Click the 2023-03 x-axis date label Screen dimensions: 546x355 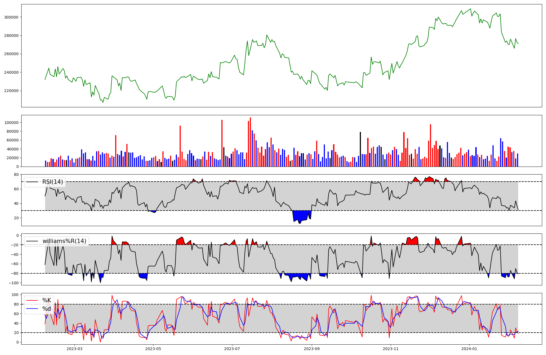74,349
